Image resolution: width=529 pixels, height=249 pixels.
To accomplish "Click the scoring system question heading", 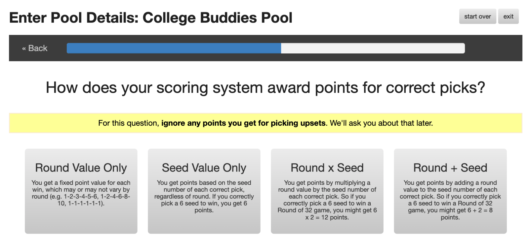I will click(265, 88).
